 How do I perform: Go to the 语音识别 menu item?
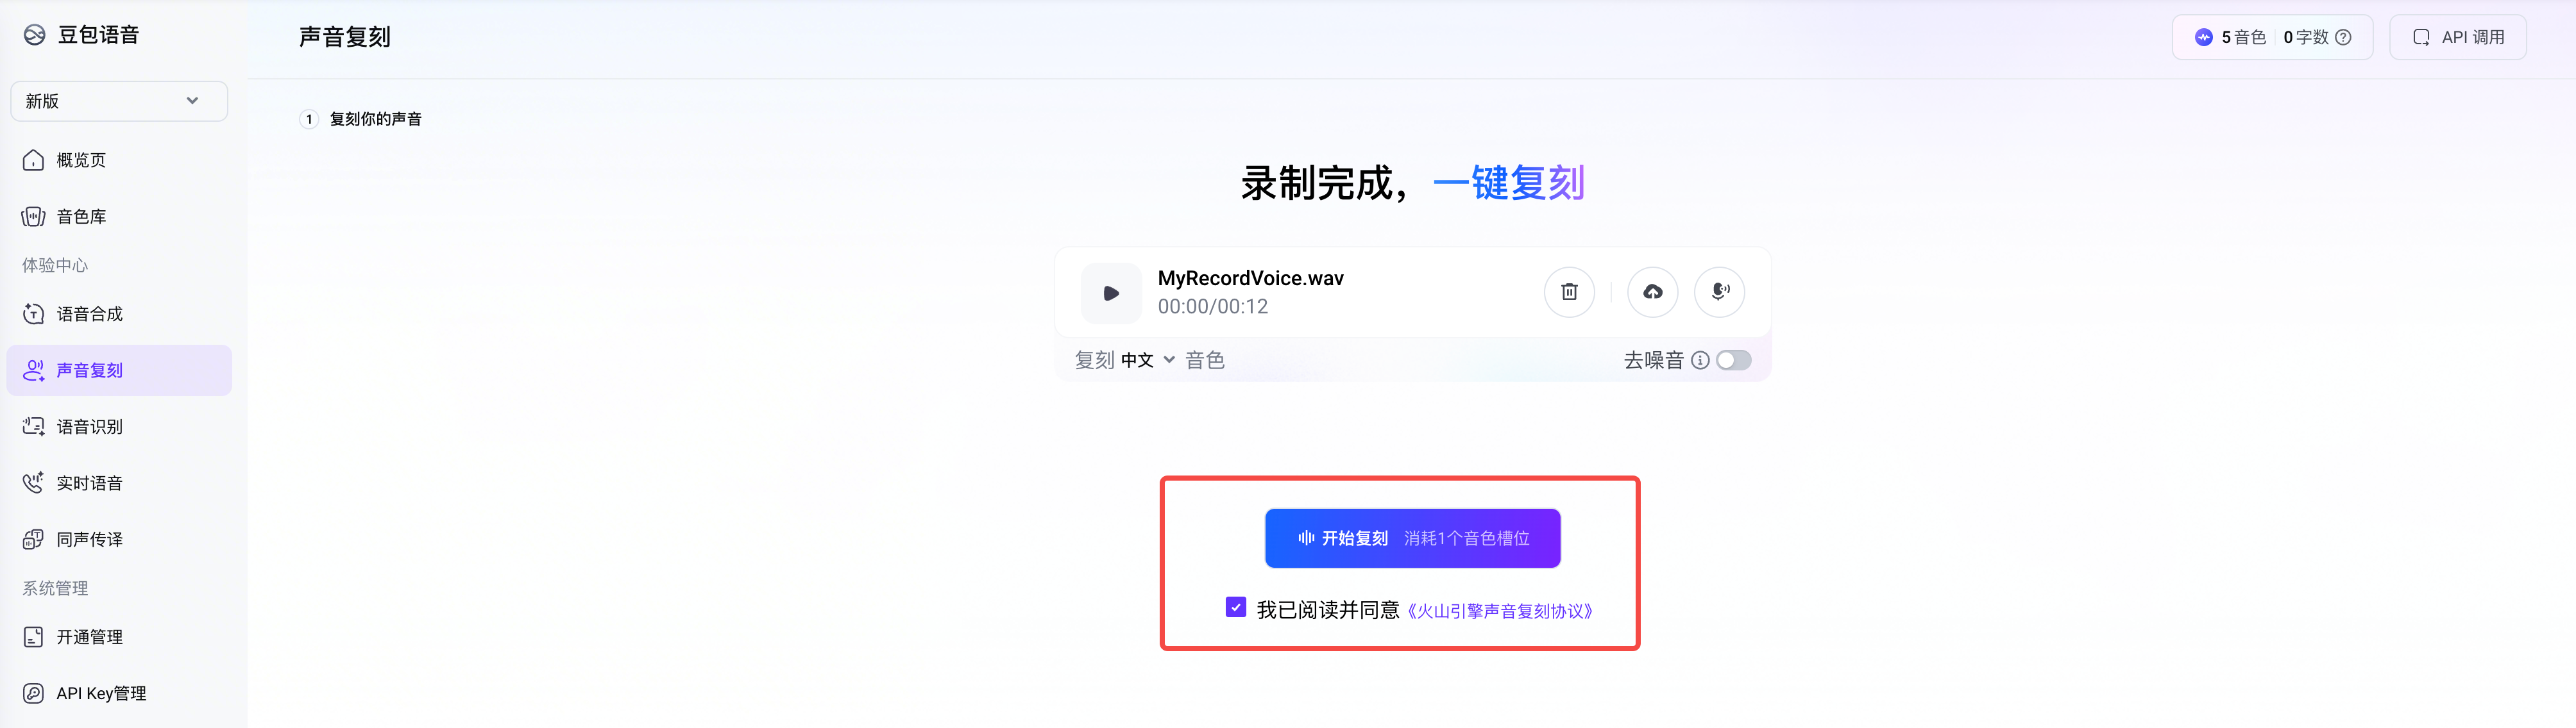click(89, 426)
